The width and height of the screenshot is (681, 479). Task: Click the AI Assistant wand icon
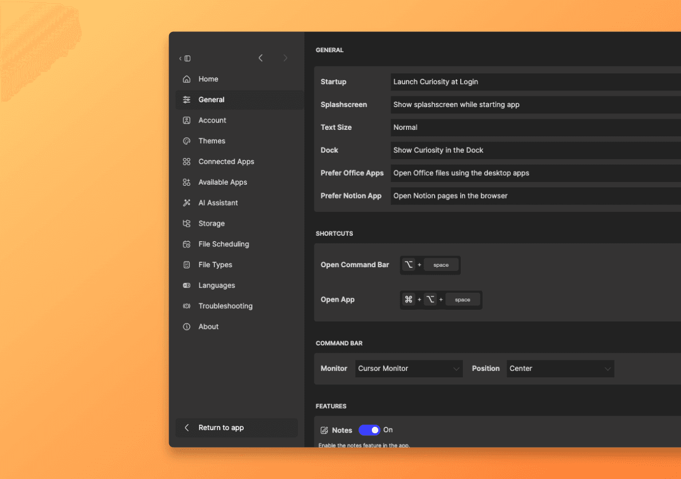[x=187, y=203]
